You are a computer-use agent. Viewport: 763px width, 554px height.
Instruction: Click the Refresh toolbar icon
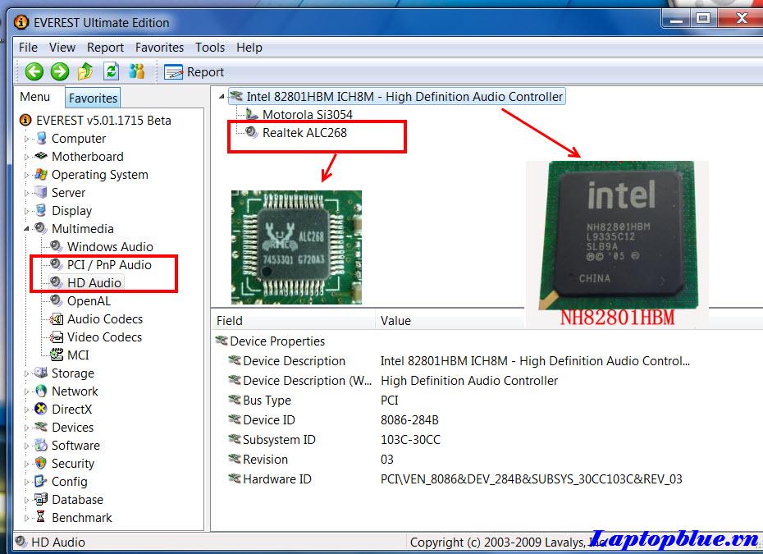click(112, 71)
